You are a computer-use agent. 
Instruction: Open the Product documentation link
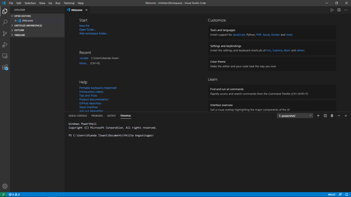(x=94, y=99)
